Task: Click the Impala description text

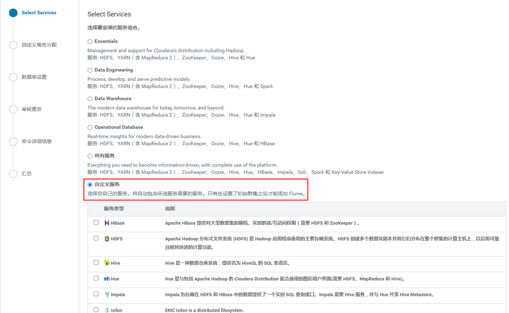Action: pyautogui.click(x=300, y=295)
